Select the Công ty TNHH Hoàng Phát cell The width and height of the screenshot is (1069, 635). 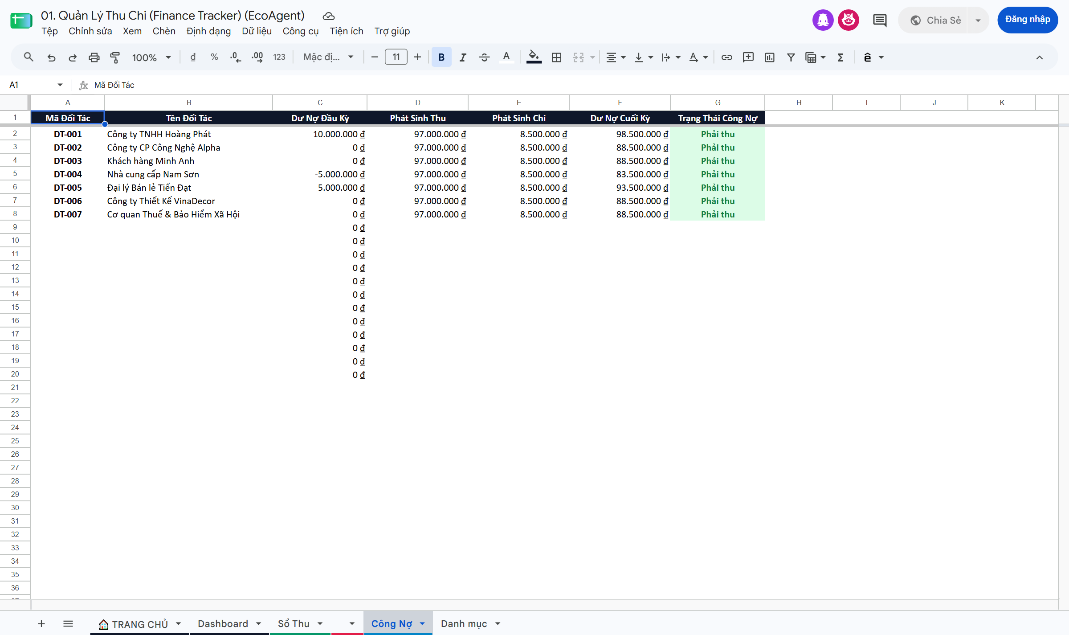188,134
